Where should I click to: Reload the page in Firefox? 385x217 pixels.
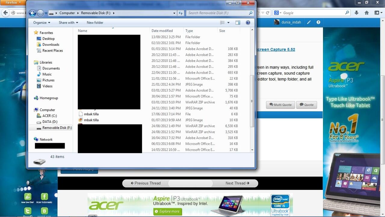click(267, 13)
